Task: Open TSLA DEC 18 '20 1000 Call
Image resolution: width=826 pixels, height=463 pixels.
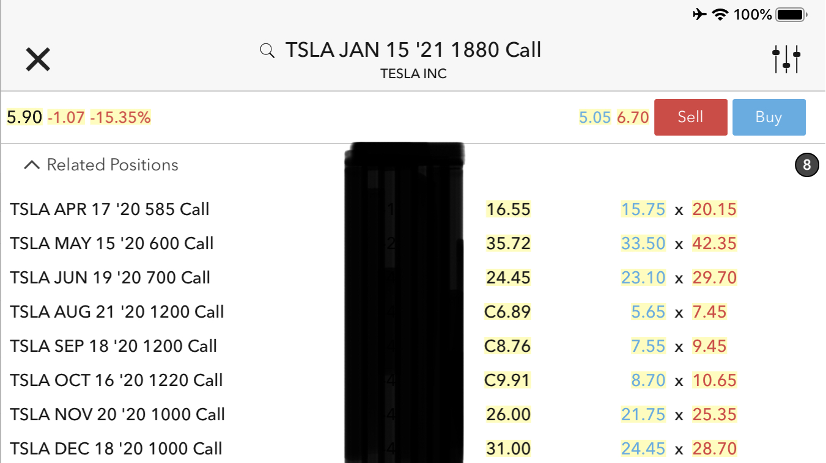Action: coord(116,449)
